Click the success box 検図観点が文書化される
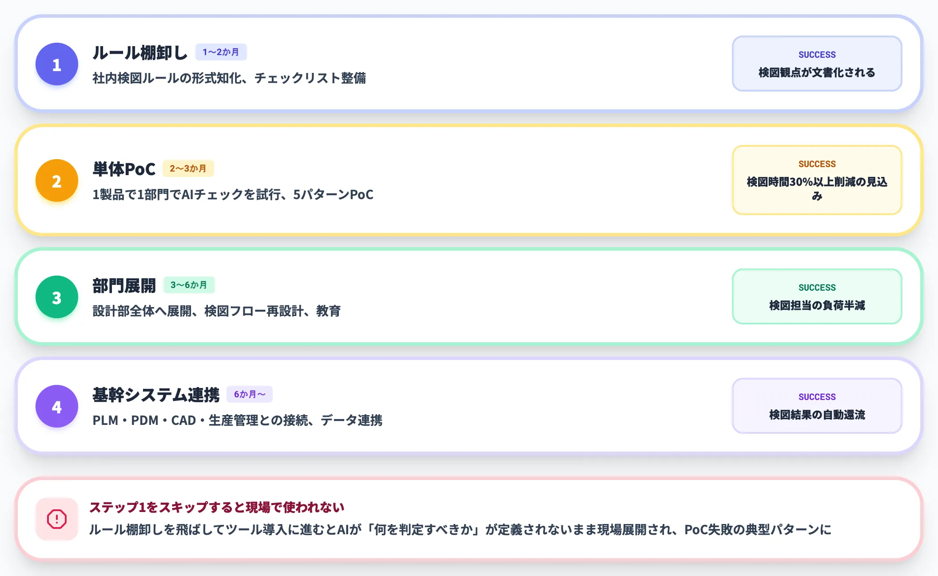The width and height of the screenshot is (938, 576). tap(817, 64)
